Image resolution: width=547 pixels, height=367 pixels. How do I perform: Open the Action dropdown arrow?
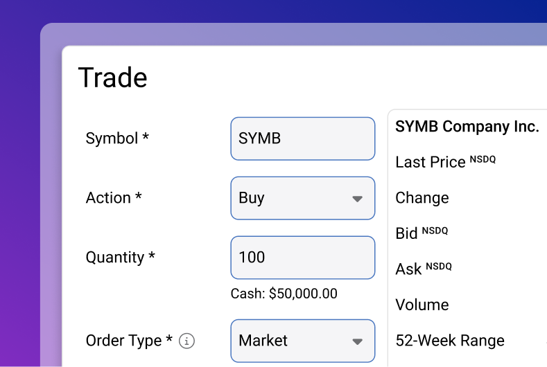tap(357, 199)
